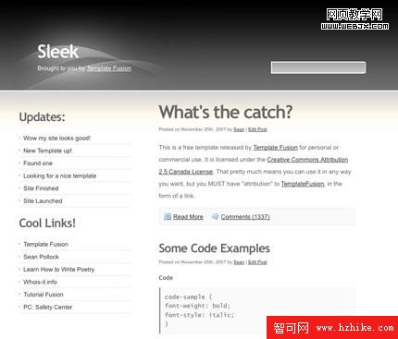Open 'Looking for a nice template' update
This screenshot has height=339, width=398.
coord(60,176)
